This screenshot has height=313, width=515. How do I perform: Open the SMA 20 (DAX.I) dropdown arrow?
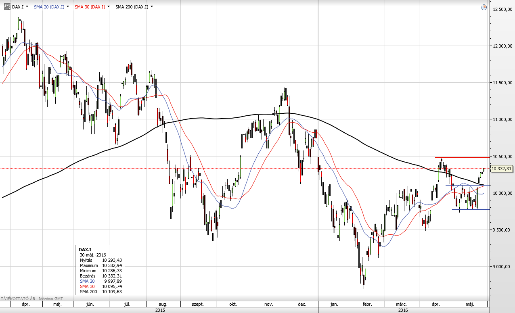click(68, 7)
